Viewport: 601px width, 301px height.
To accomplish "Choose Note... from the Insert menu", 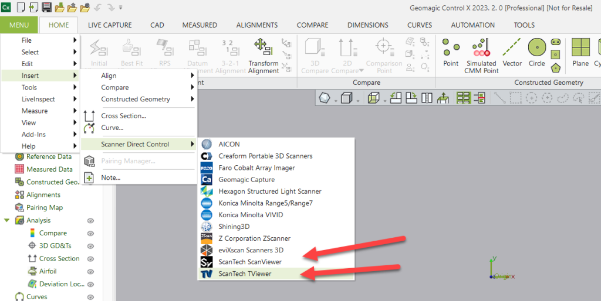I will (x=139, y=177).
